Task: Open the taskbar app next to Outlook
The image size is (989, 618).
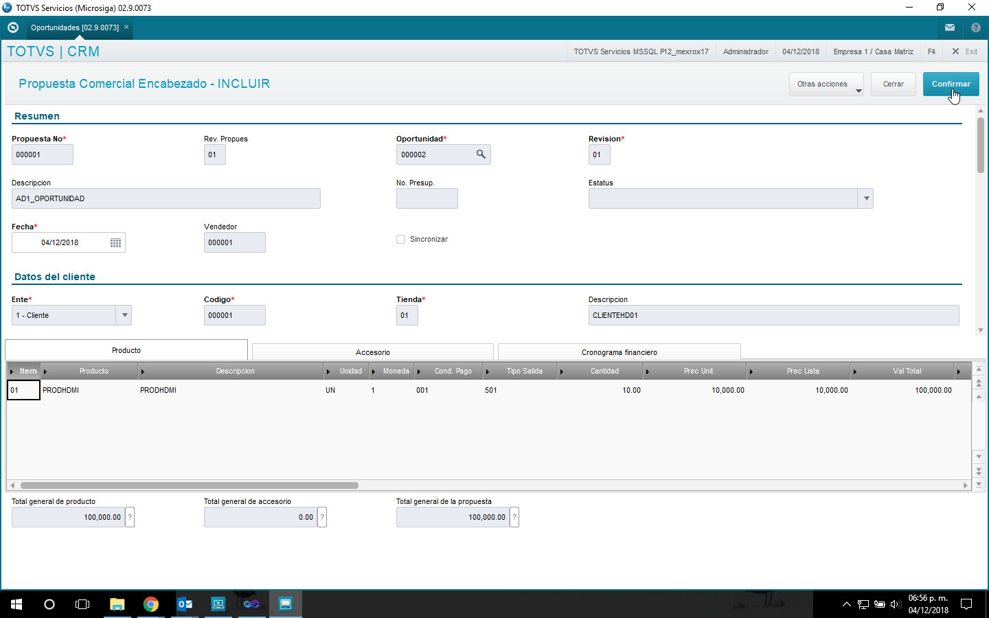Action: pyautogui.click(x=218, y=604)
